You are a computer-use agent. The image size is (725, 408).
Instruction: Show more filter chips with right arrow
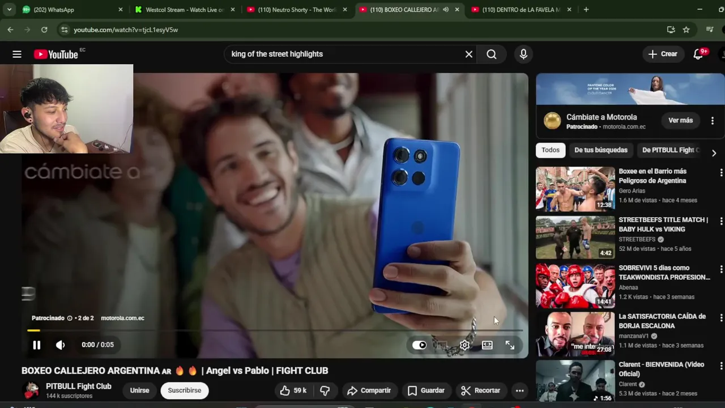click(x=714, y=153)
